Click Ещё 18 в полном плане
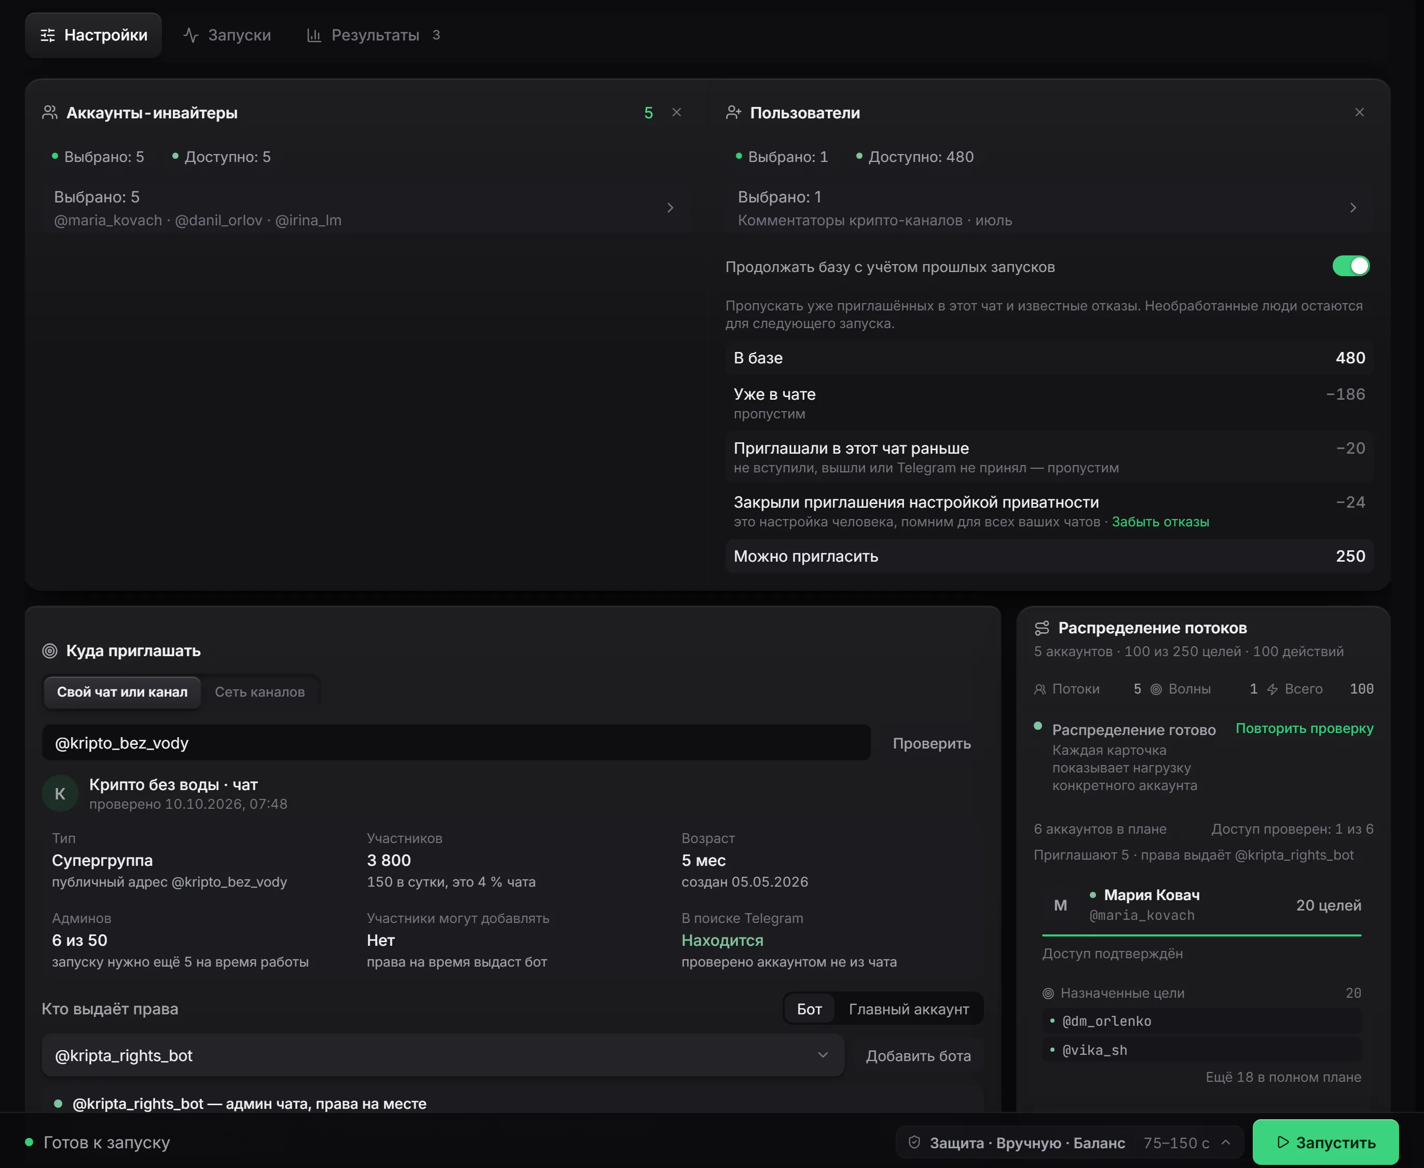This screenshot has width=1424, height=1168. point(1283,1077)
